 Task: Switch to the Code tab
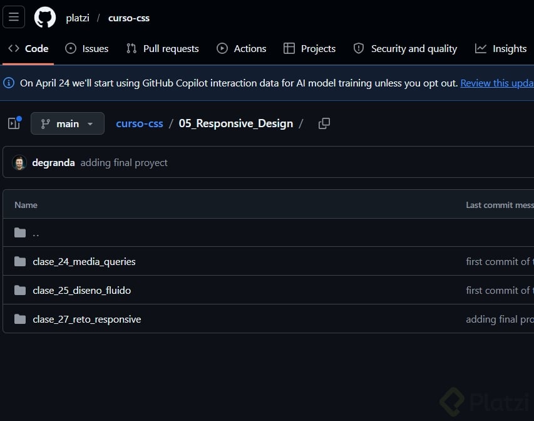(x=28, y=49)
